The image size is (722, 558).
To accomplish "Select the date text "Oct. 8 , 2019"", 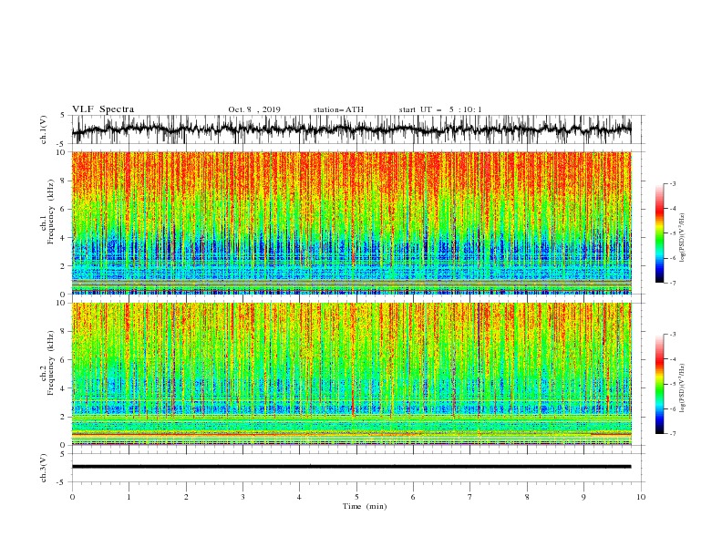I will 254,109.
